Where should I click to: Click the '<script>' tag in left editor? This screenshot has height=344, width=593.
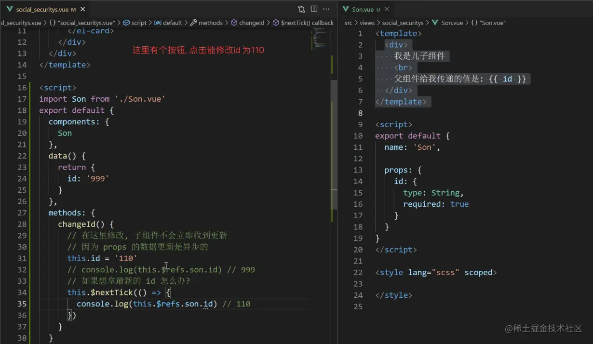(x=58, y=88)
